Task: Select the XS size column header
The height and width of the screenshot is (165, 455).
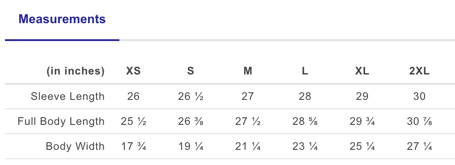Action: (133, 71)
